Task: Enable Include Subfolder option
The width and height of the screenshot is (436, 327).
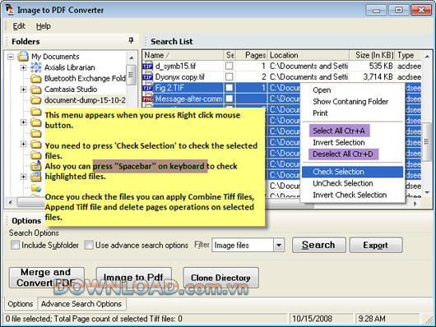Action: coord(15,245)
